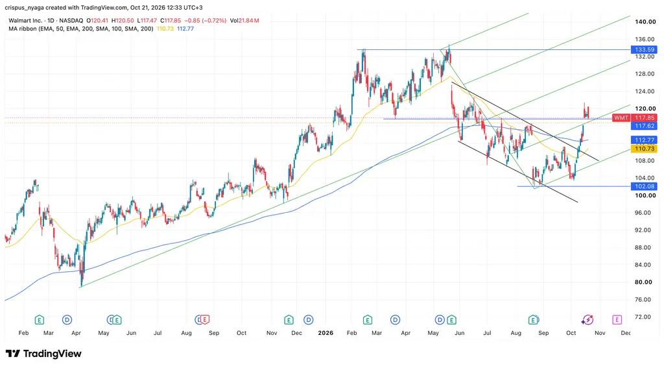Click the 136.00 price axis label
Viewport: 664px width, 368px height.
click(645, 39)
